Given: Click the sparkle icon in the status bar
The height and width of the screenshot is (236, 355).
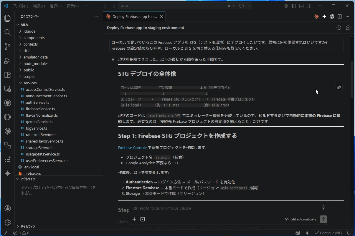Looking at the screenshot, I should pyautogui.click(x=307, y=233).
